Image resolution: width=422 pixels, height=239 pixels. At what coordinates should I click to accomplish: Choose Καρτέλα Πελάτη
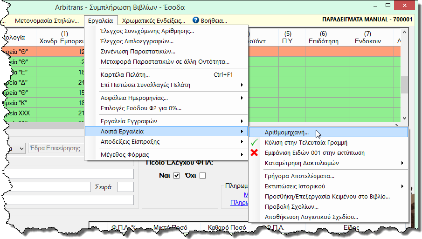pos(166,75)
